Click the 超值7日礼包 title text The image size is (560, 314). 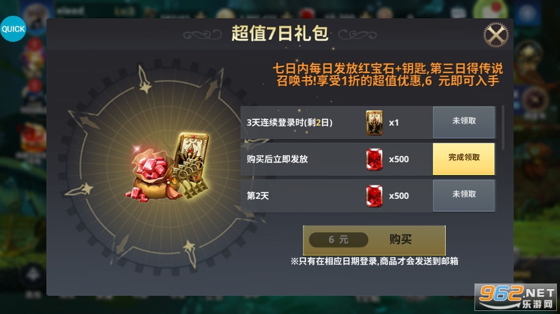pyautogui.click(x=280, y=34)
